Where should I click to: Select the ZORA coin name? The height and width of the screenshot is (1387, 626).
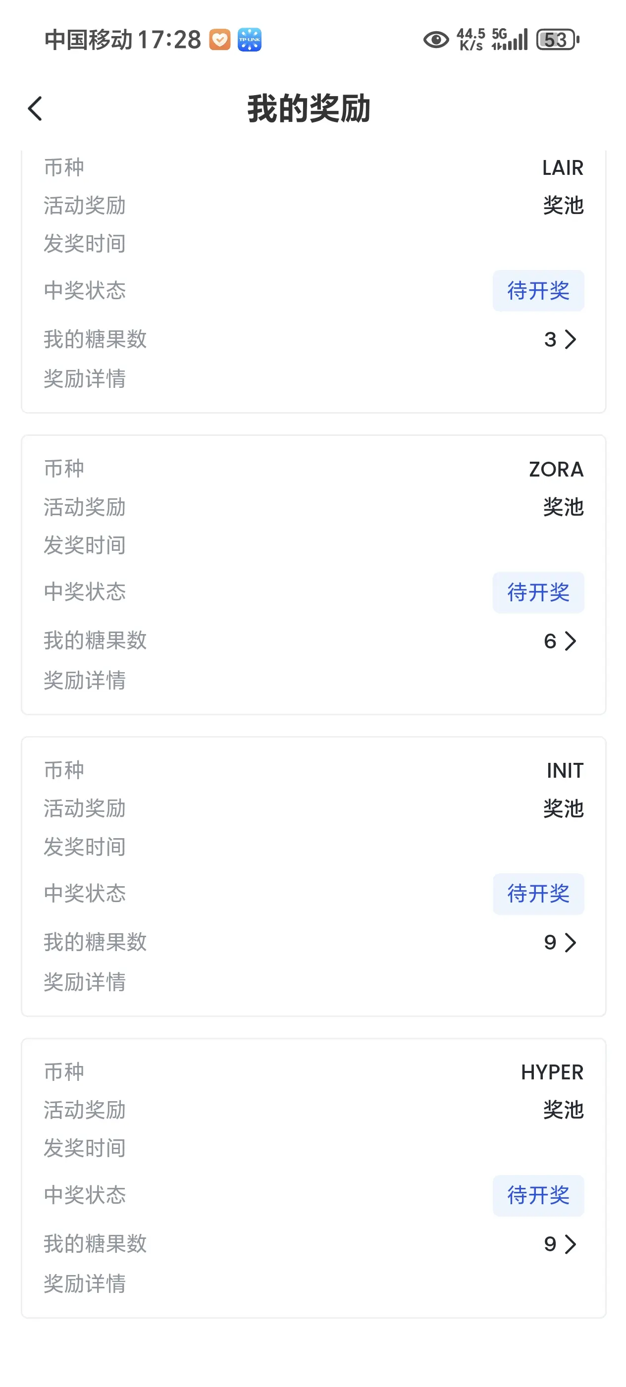click(x=556, y=470)
